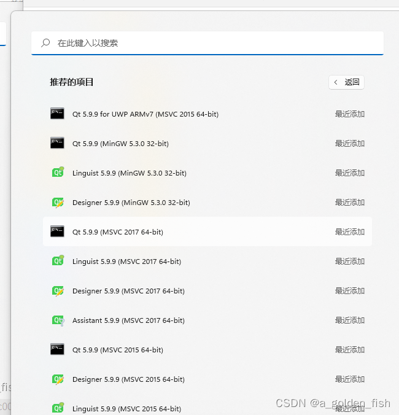The height and width of the screenshot is (415, 399).
Task: Click 最近添加 label beside Linguist MSVC 2017 row
Action: coord(350,262)
